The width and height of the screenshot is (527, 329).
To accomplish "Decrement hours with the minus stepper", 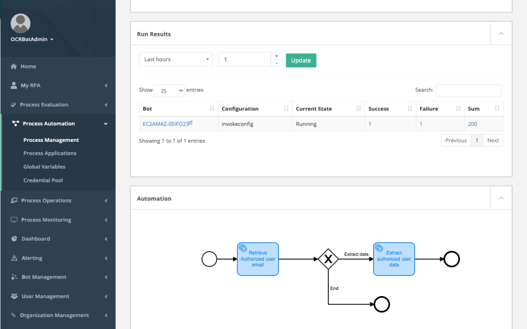I will (276, 63).
